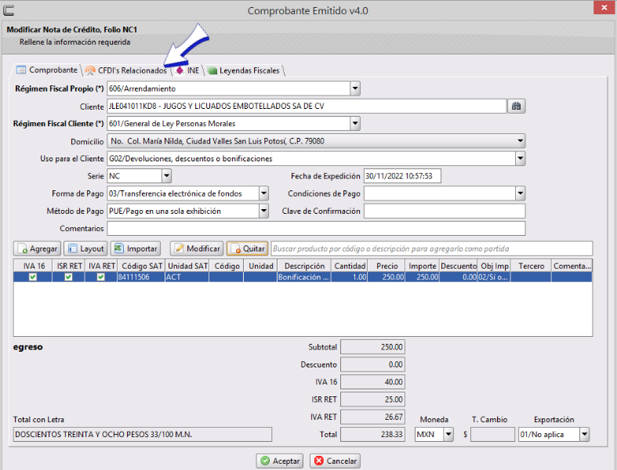The image size is (617, 470).
Task: Click the Código SAT column header
Action: coord(141,266)
